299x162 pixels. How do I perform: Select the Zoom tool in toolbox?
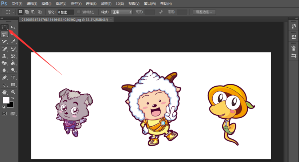[13, 92]
